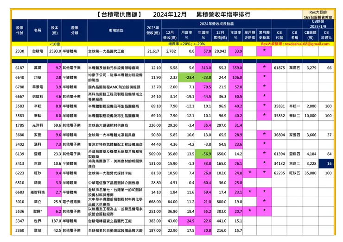
Task: Click the 致茂 name cell
Action: coord(38,230)
